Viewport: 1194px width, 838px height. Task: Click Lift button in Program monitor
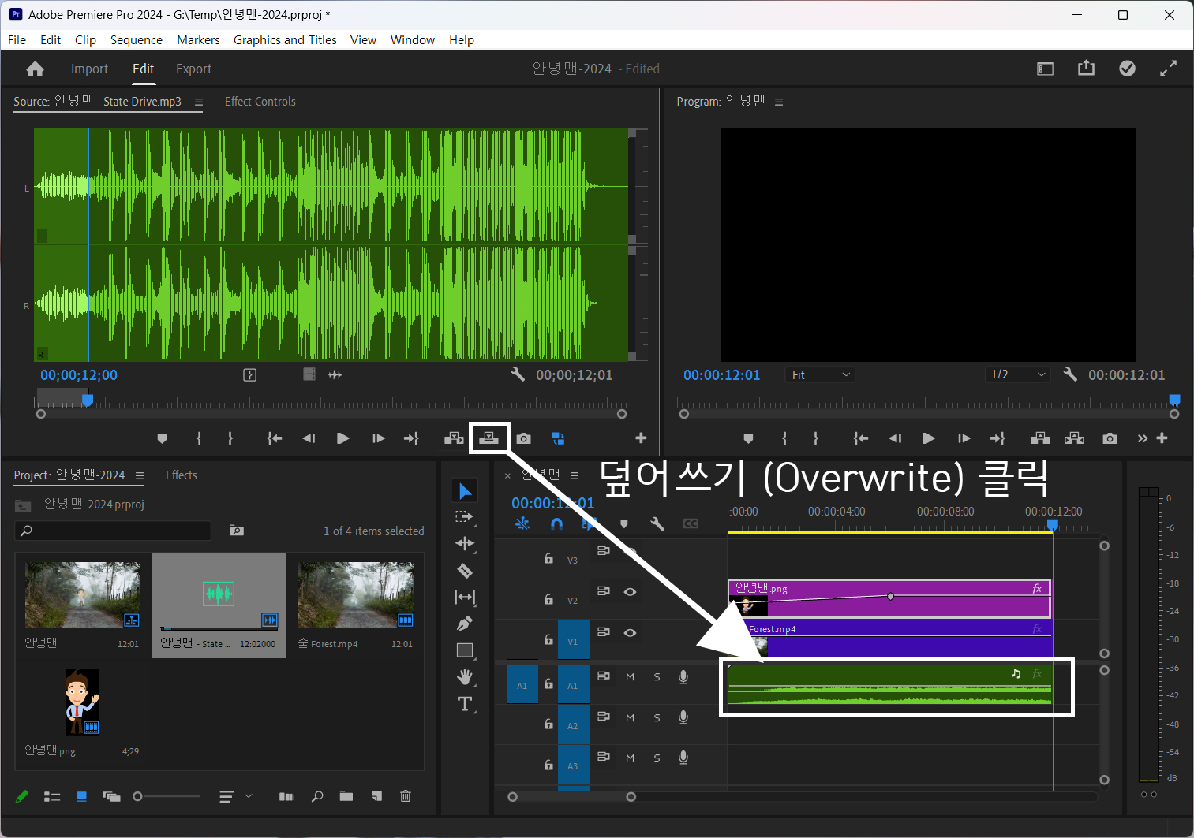pyautogui.click(x=1040, y=438)
